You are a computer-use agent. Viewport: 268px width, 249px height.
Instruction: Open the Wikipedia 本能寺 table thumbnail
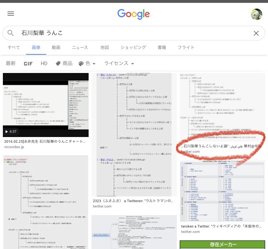coord(222,191)
